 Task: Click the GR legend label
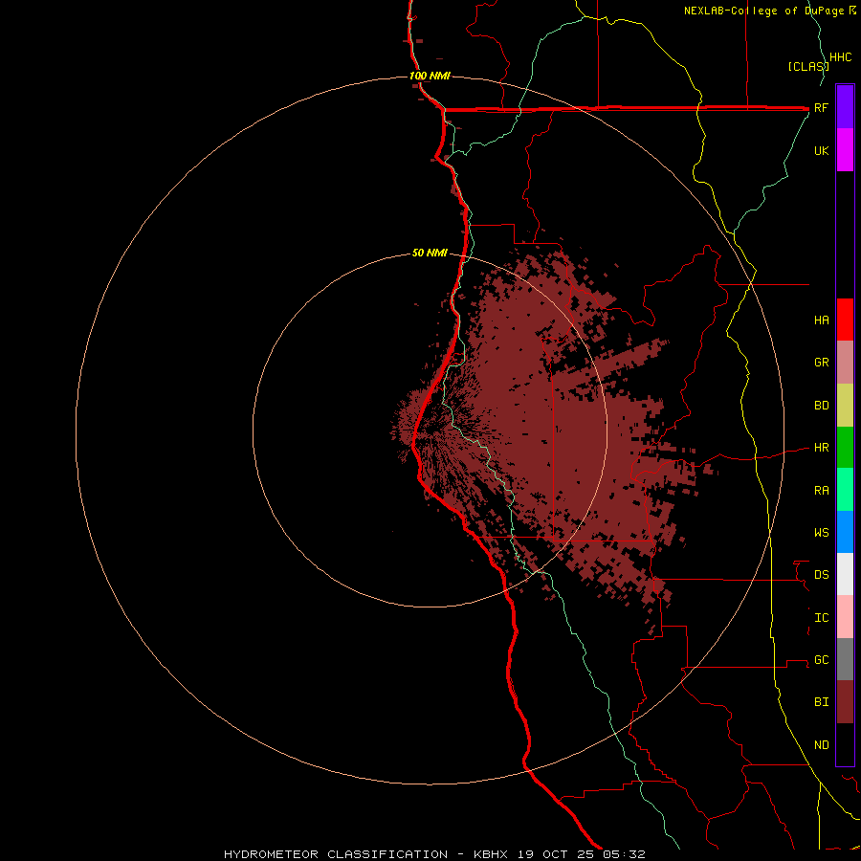(x=821, y=363)
